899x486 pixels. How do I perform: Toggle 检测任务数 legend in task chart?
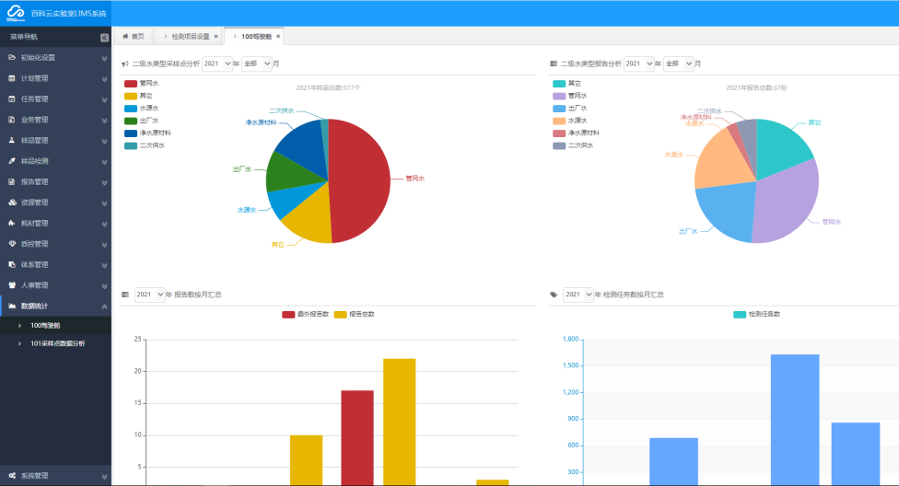coord(756,314)
